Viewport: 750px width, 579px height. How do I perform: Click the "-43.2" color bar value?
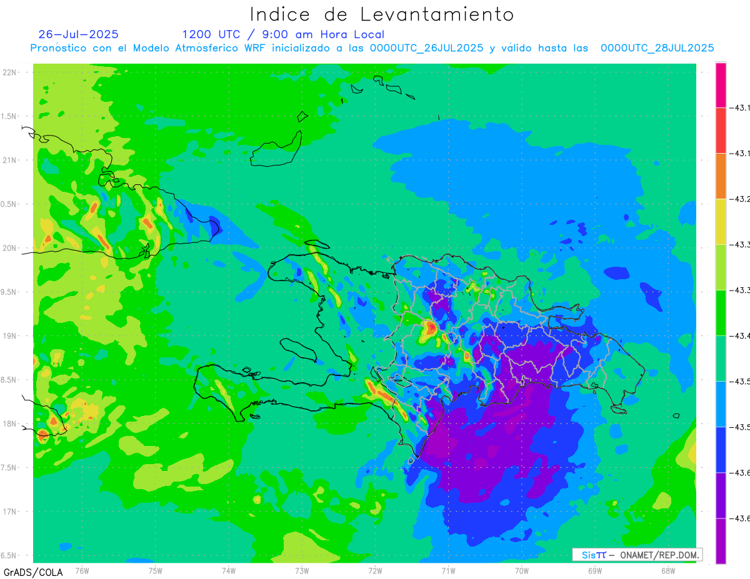741,199
